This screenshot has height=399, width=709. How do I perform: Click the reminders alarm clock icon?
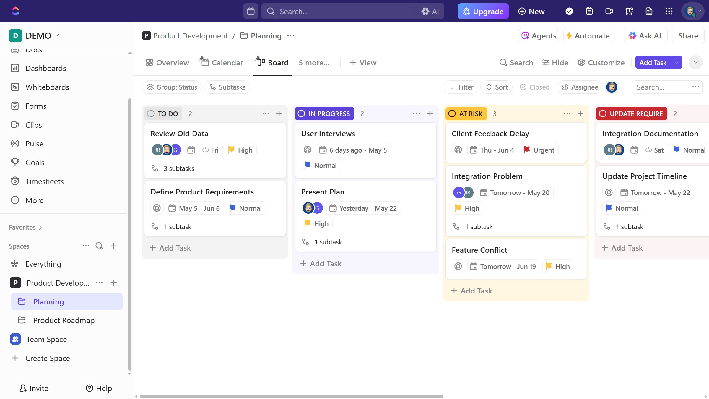tap(629, 11)
